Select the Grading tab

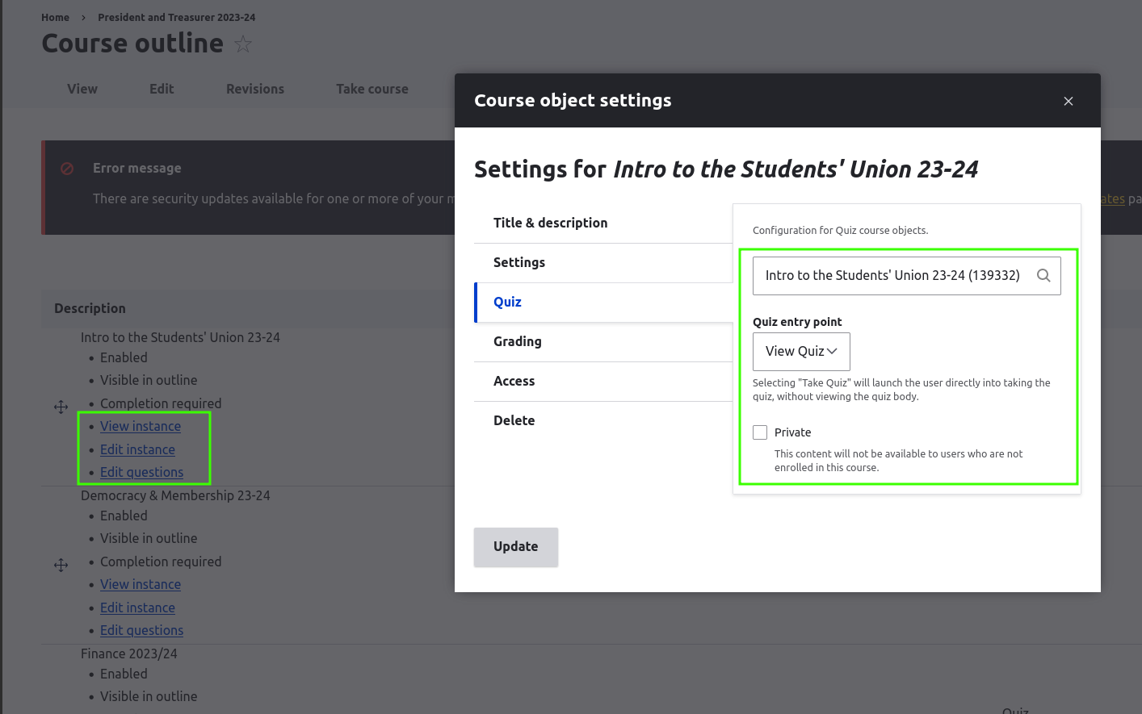pyautogui.click(x=518, y=342)
